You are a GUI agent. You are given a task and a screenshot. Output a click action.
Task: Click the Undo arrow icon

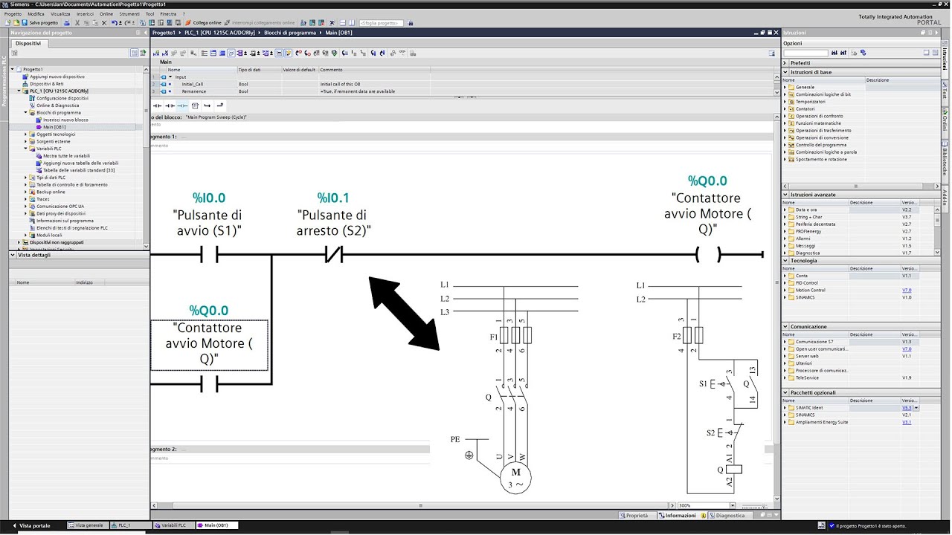(114, 23)
